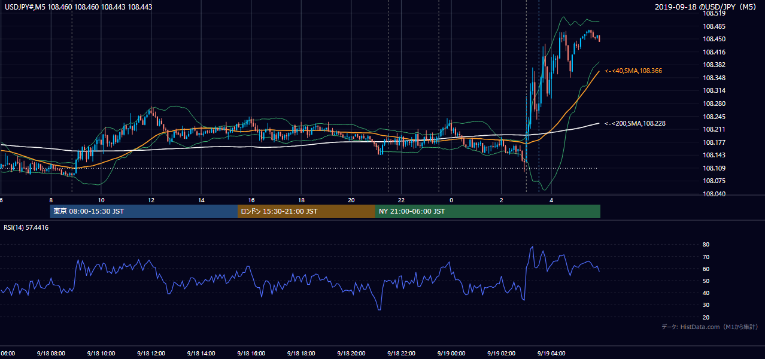This screenshot has height=359, width=765.
Task: Click price axis value 108.177
Action: pyautogui.click(x=713, y=142)
